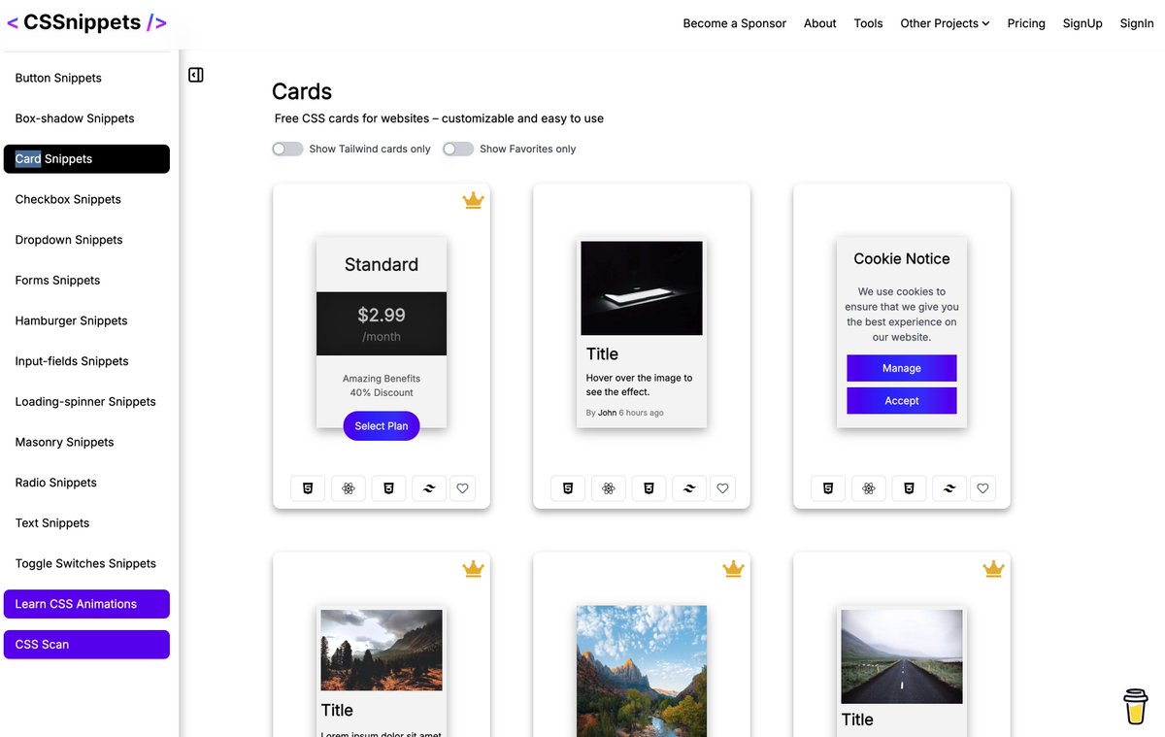Open the About page
The image size is (1165, 737).
click(820, 23)
